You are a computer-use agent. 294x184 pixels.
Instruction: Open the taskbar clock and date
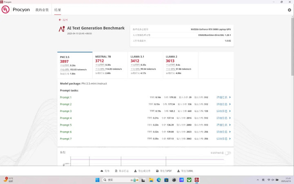pyautogui.click(x=286, y=180)
